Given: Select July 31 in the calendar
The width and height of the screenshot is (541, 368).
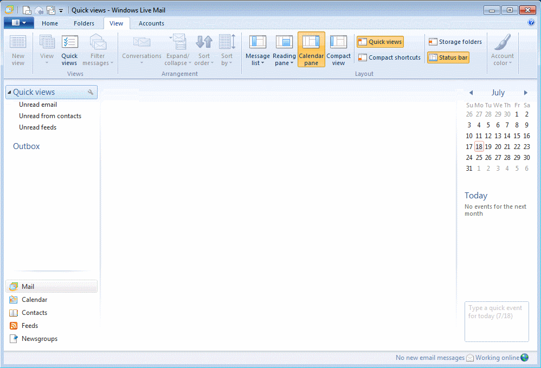Looking at the screenshot, I should click(469, 169).
